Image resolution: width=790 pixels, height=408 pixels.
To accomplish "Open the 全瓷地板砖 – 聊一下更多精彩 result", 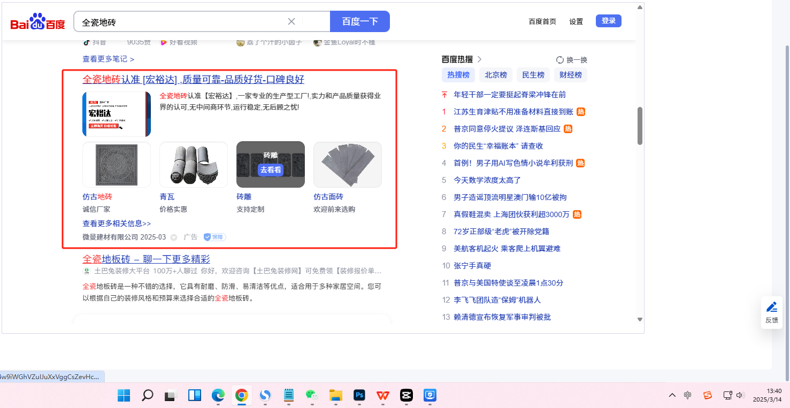I will pos(146,259).
